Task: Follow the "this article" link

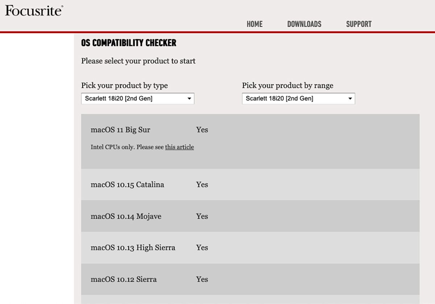Action: click(x=179, y=147)
